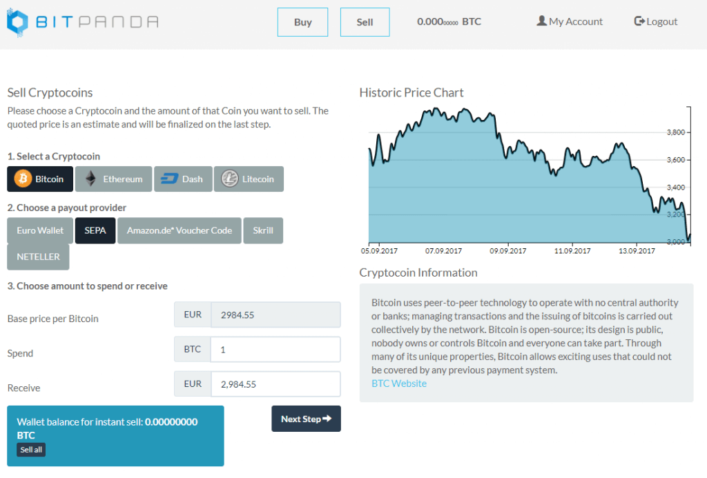Click the BTC label beside Spend field
707x478 pixels.
(x=193, y=349)
